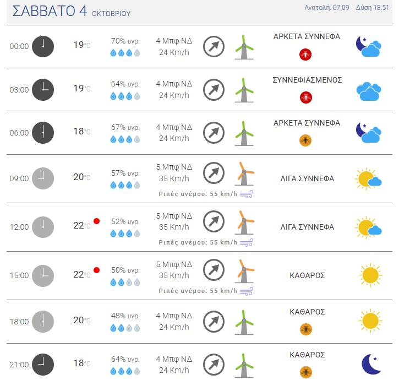
Task: Click the green wind turbine at 18:00
Action: click(244, 322)
